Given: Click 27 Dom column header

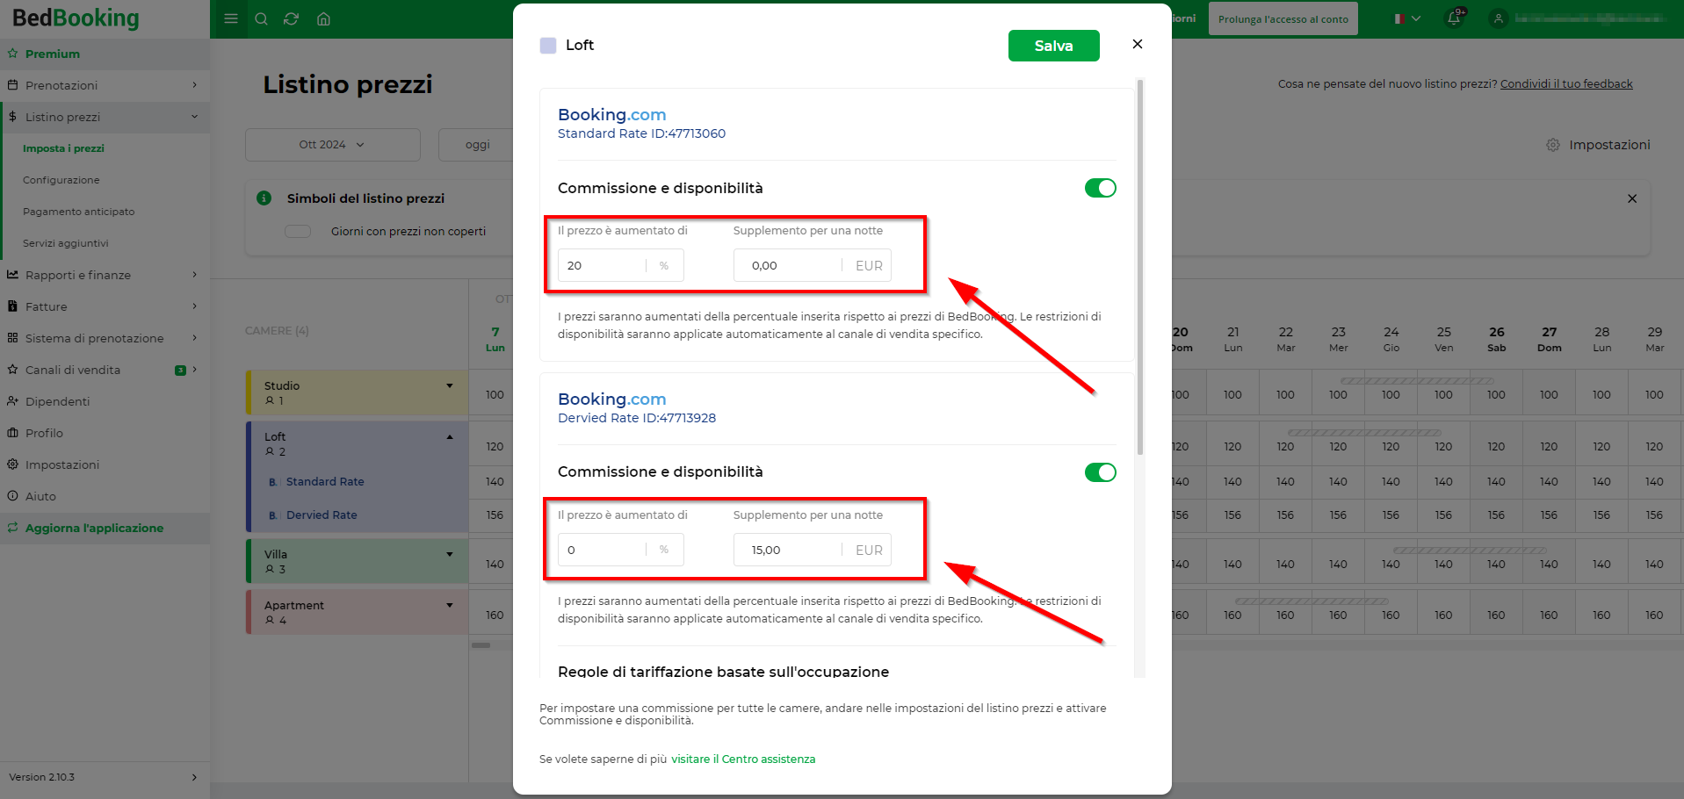Looking at the screenshot, I should click(x=1549, y=339).
